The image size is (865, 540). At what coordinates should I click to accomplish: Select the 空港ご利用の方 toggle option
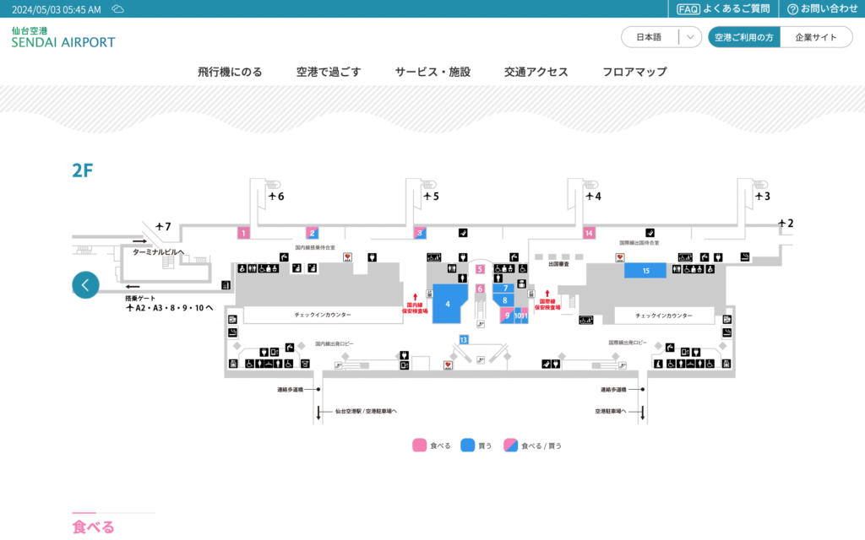[743, 37]
